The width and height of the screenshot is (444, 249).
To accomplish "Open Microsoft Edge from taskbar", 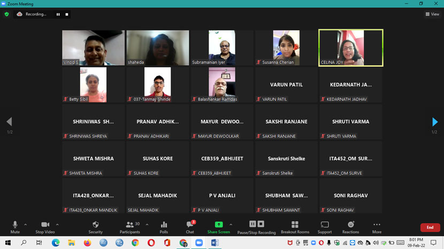I will click(56, 243).
